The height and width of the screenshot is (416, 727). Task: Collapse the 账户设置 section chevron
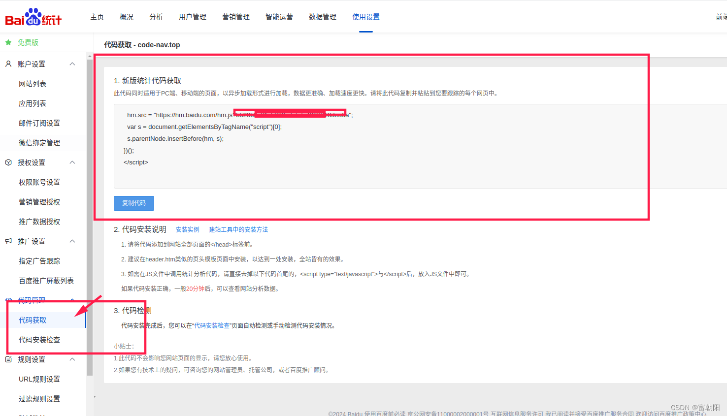pyautogui.click(x=72, y=64)
